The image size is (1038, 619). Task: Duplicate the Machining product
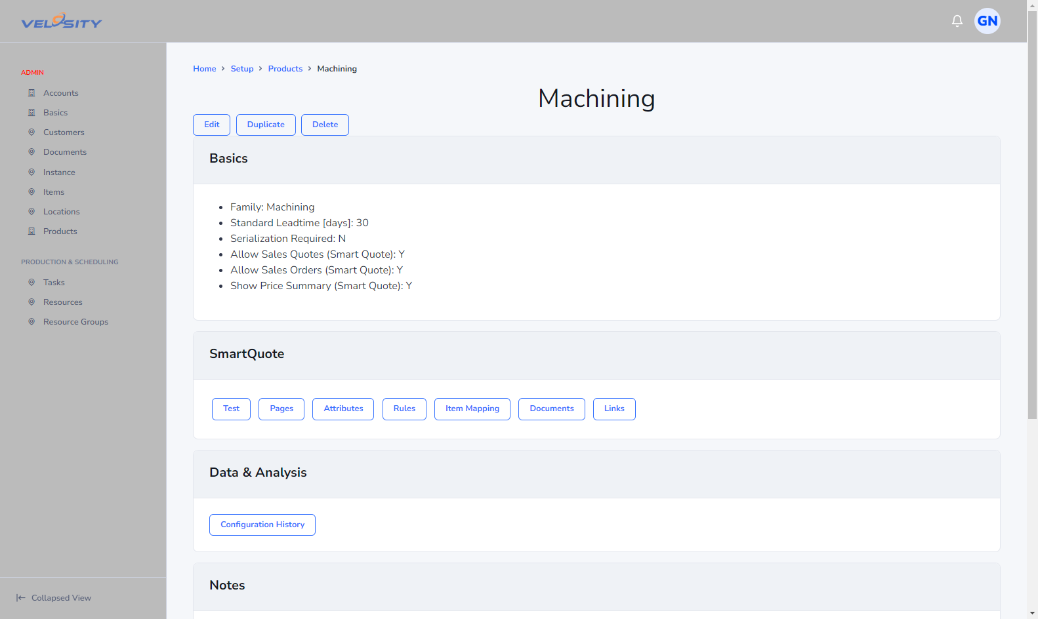pyautogui.click(x=266, y=125)
